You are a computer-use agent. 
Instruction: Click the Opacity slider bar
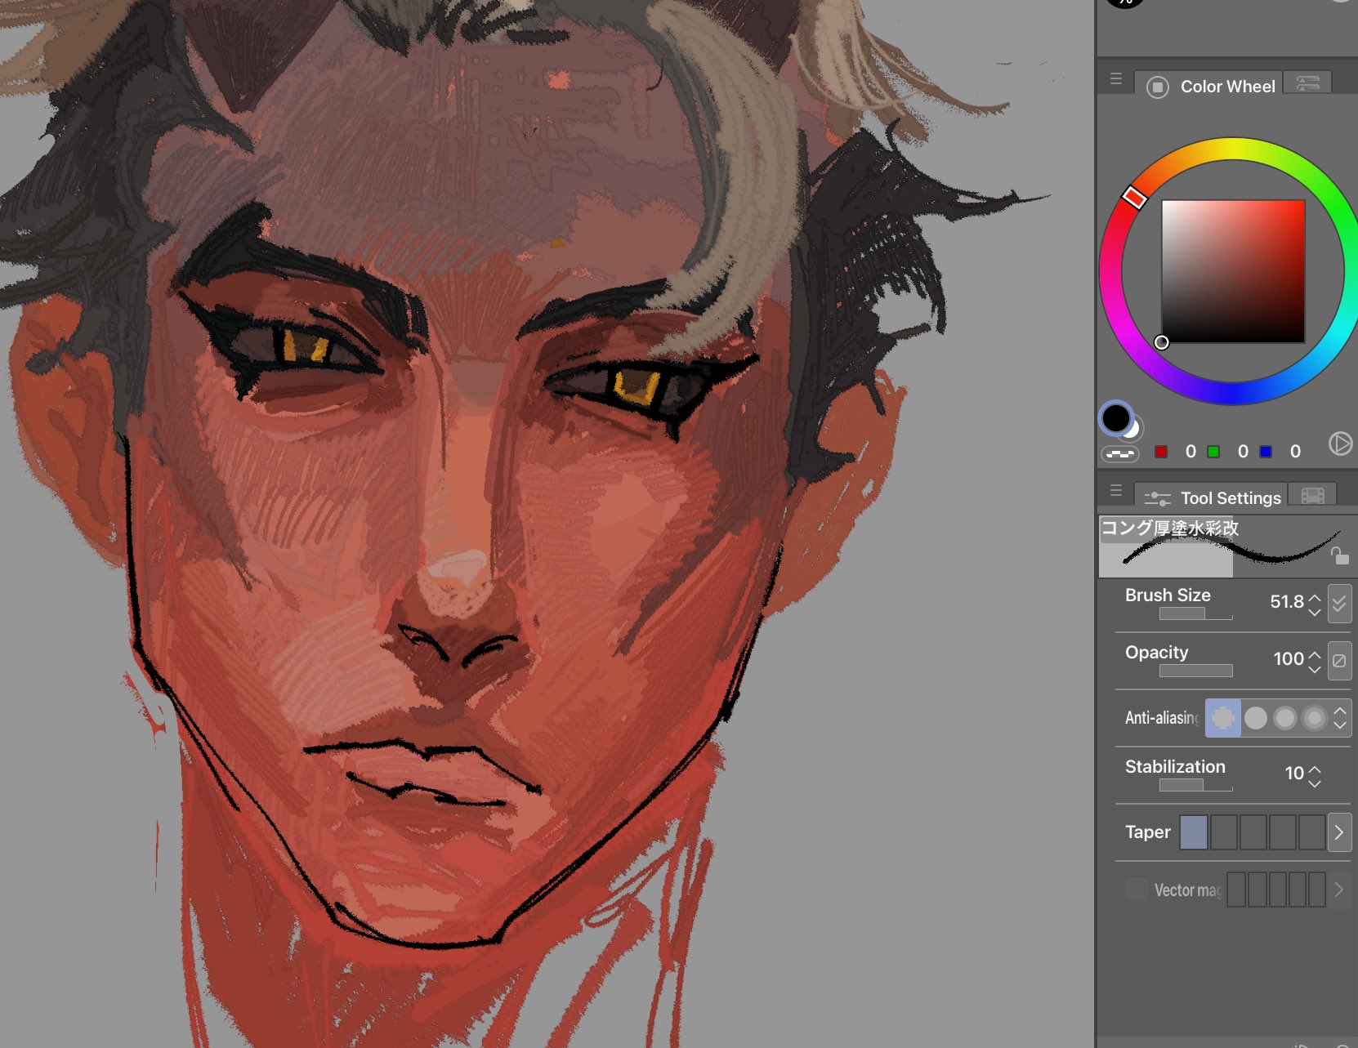tap(1195, 671)
